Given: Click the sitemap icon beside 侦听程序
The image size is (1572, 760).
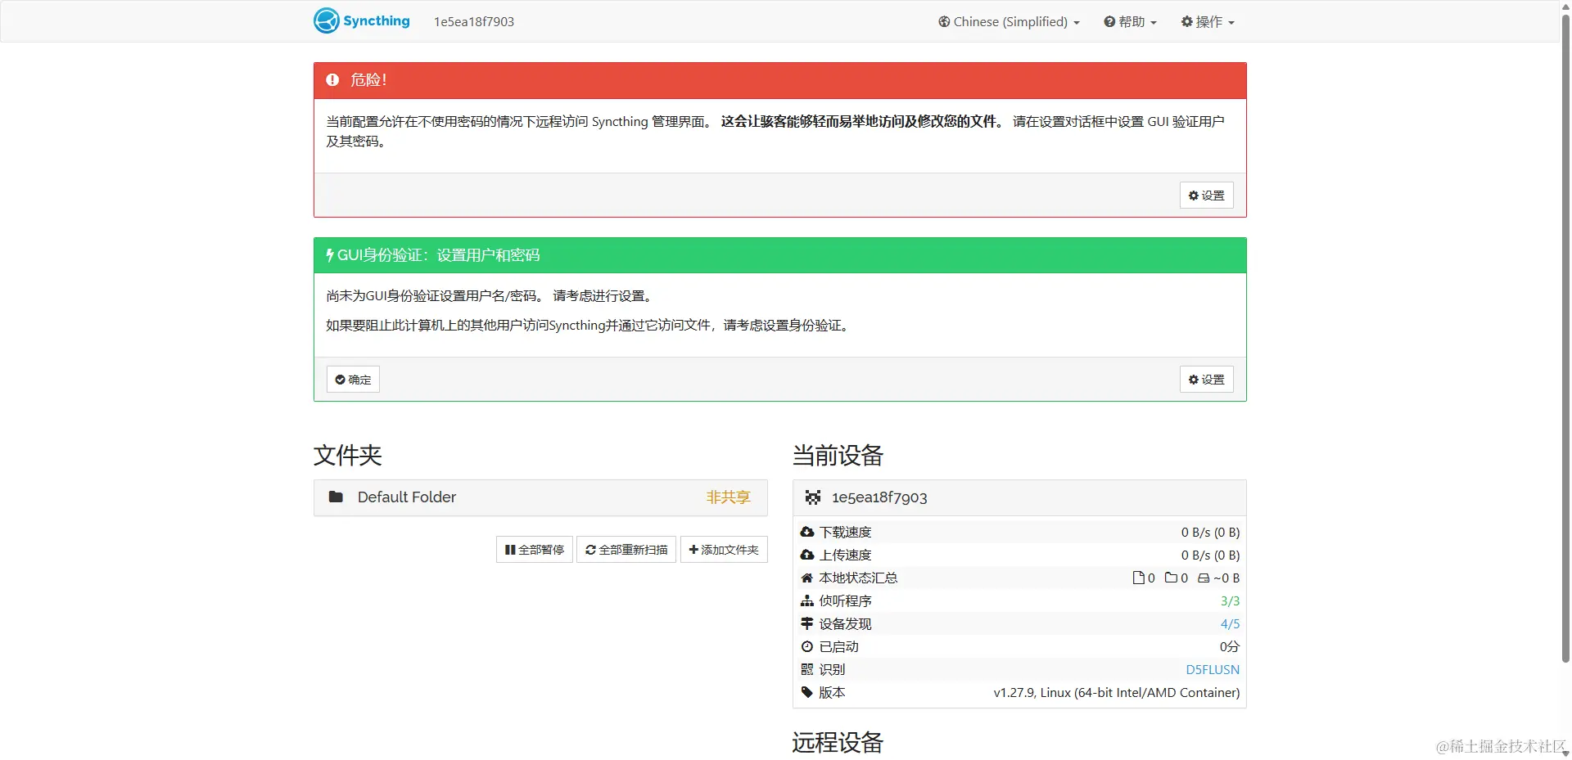Looking at the screenshot, I should [x=807, y=600].
